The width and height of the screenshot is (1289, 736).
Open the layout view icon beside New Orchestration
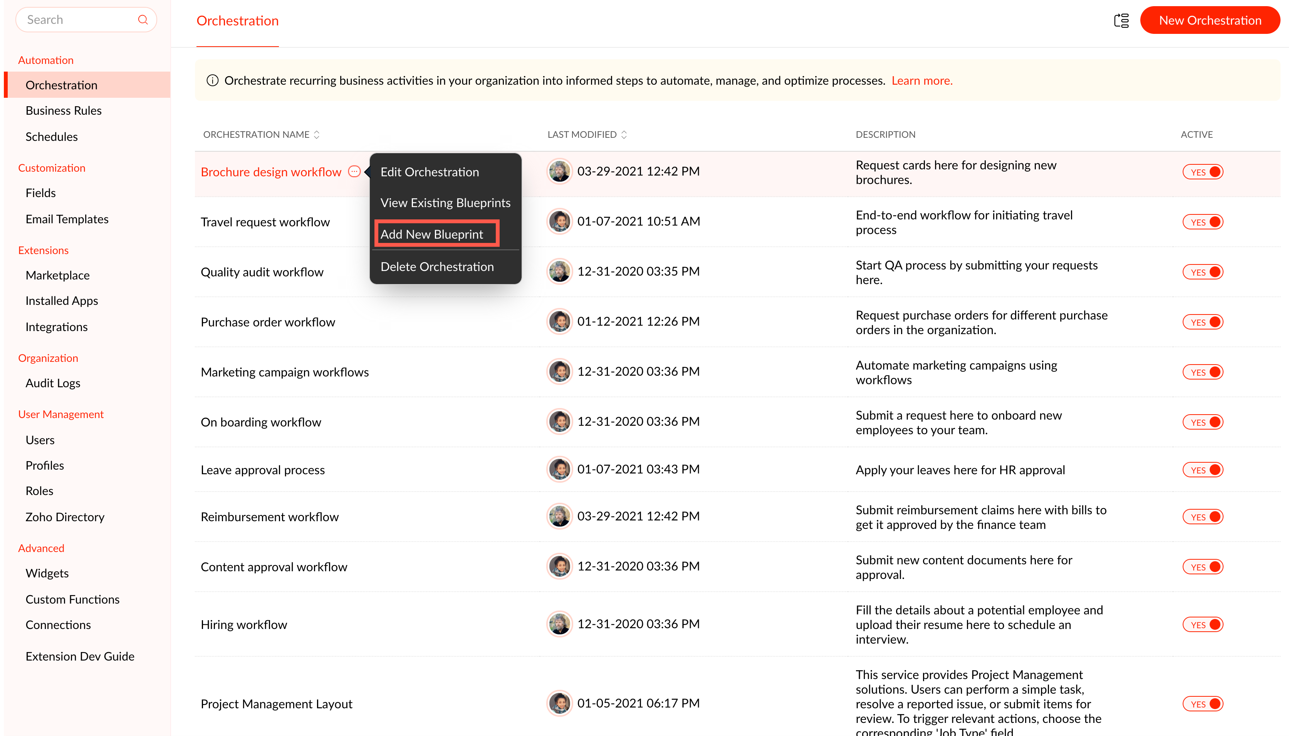pos(1121,20)
